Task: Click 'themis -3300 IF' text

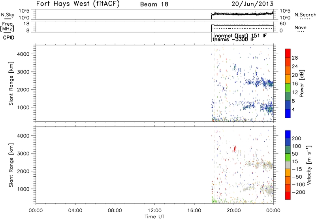Action: pos(233,39)
